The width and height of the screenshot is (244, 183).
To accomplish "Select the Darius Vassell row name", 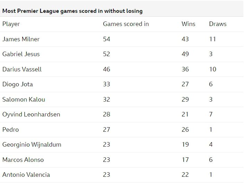I will [22, 69].
